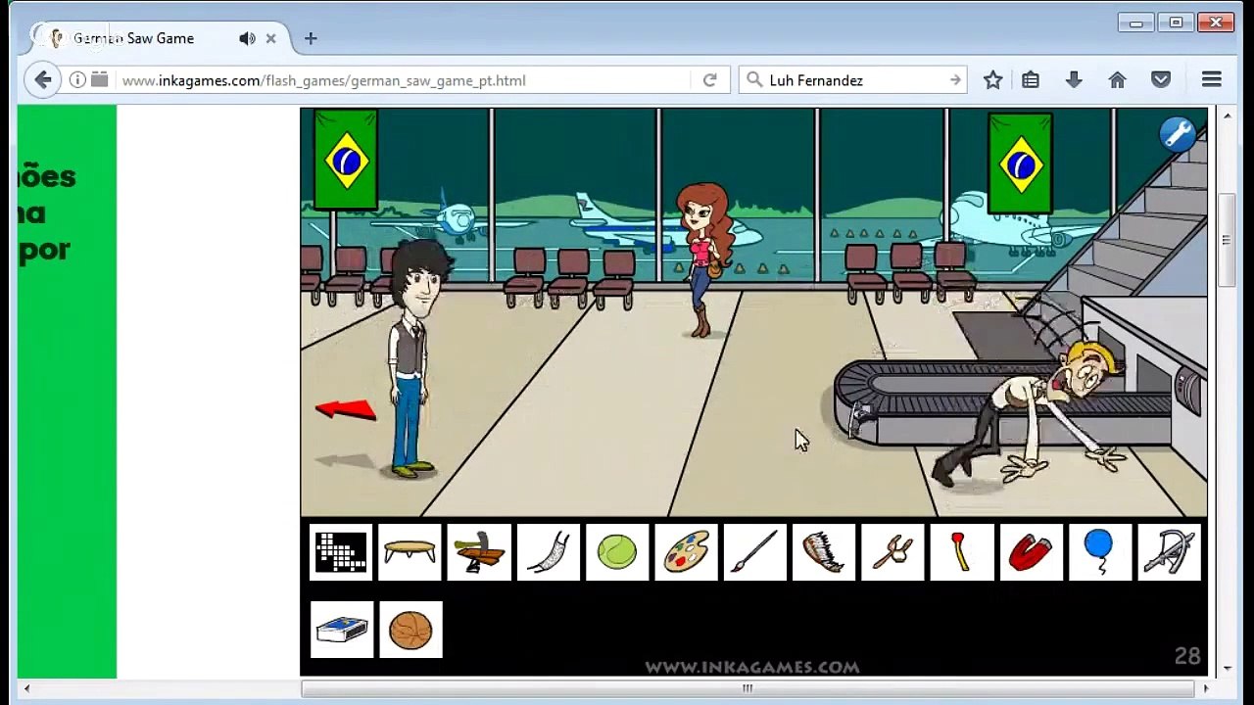Screen dimensions: 1254x705
Task: Pick the trampoline from the inventory
Action: point(410,552)
